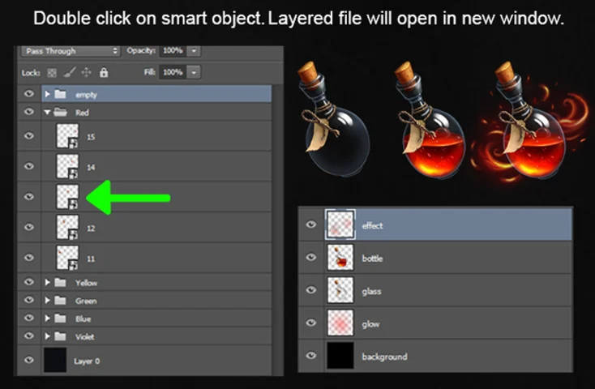Select the 'Red' group name
The image size is (595, 389).
[x=82, y=113]
